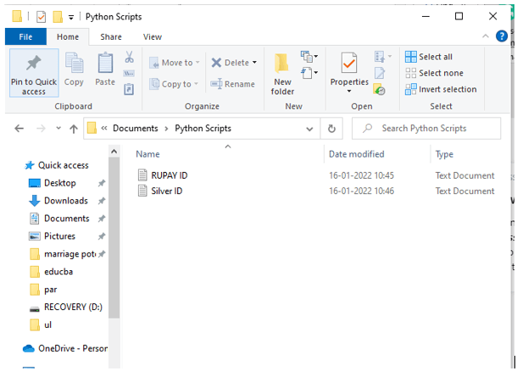
Task: Open the par folder in the sidebar
Action: 43,290
